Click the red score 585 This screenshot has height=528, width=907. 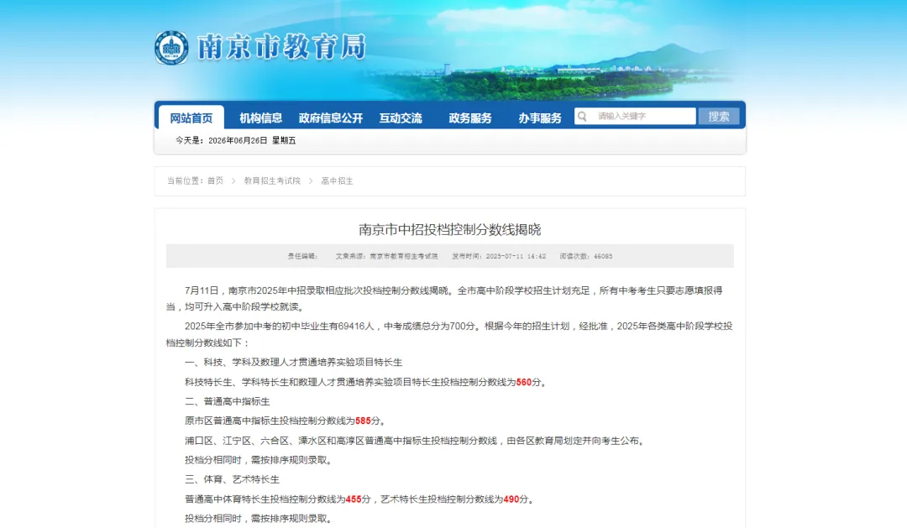click(363, 421)
